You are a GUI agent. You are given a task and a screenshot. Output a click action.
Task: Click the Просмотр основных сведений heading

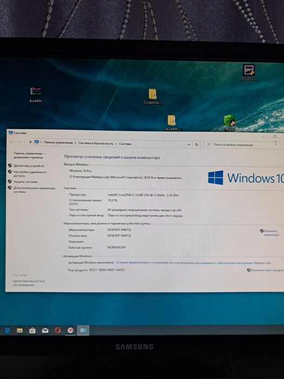112,157
